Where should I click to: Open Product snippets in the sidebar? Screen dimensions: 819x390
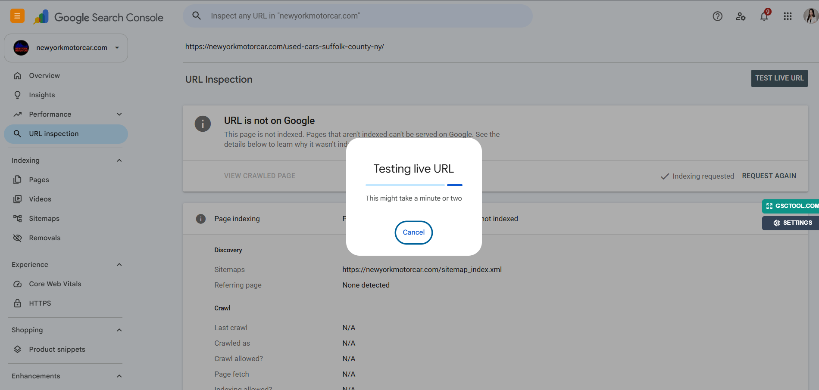point(66,350)
